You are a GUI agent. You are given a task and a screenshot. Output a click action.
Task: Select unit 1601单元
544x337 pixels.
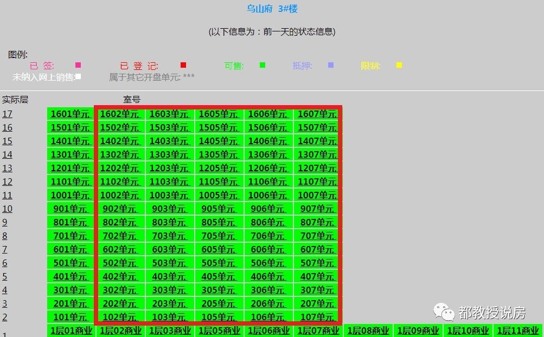(x=70, y=114)
